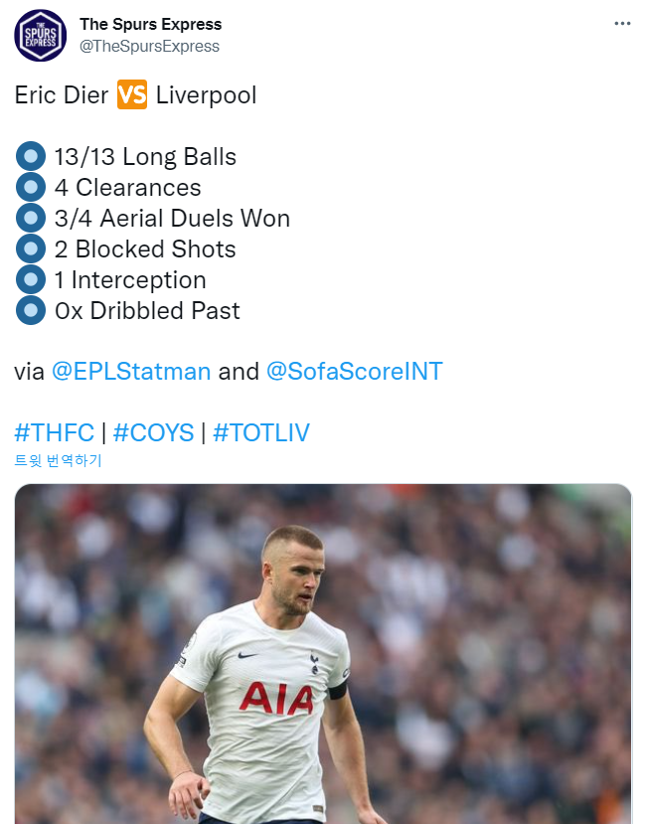Open the @TheSpursExpress handle
The height and width of the screenshot is (824, 647).
point(150,47)
